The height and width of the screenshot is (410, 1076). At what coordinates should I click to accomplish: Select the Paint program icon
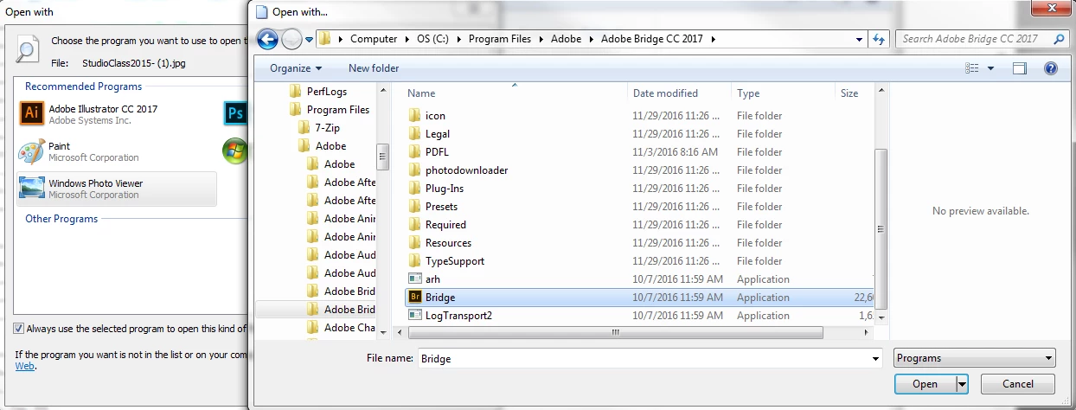[32, 151]
